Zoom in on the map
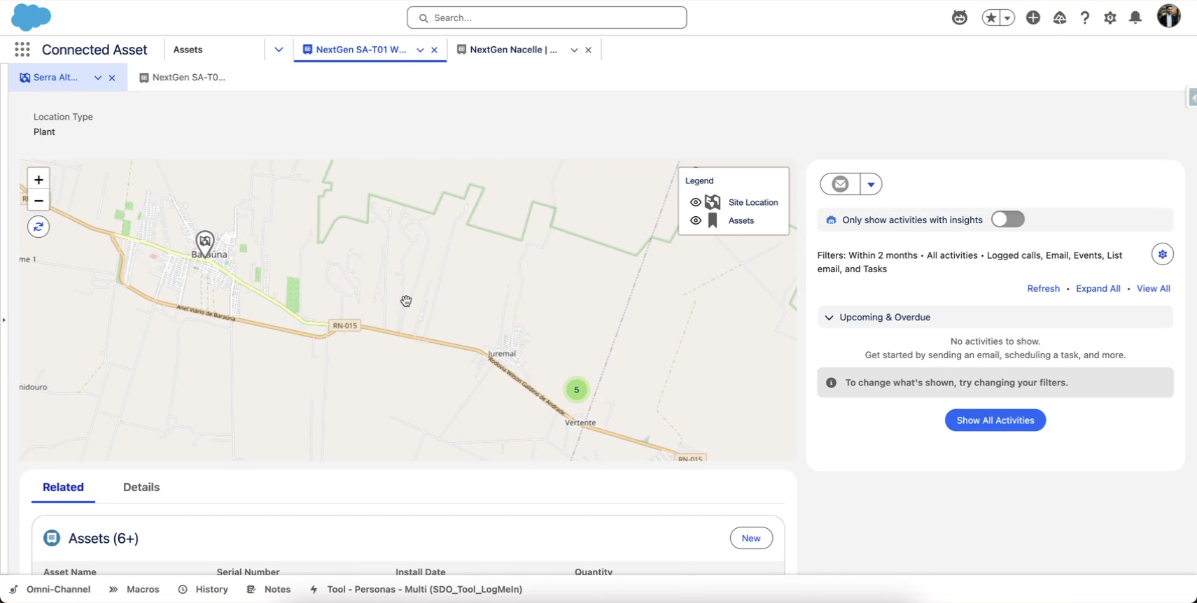The image size is (1197, 603). pyautogui.click(x=38, y=179)
